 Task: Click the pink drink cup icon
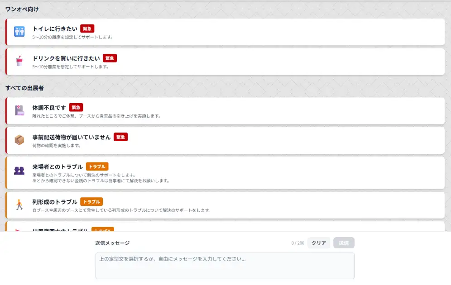point(19,61)
